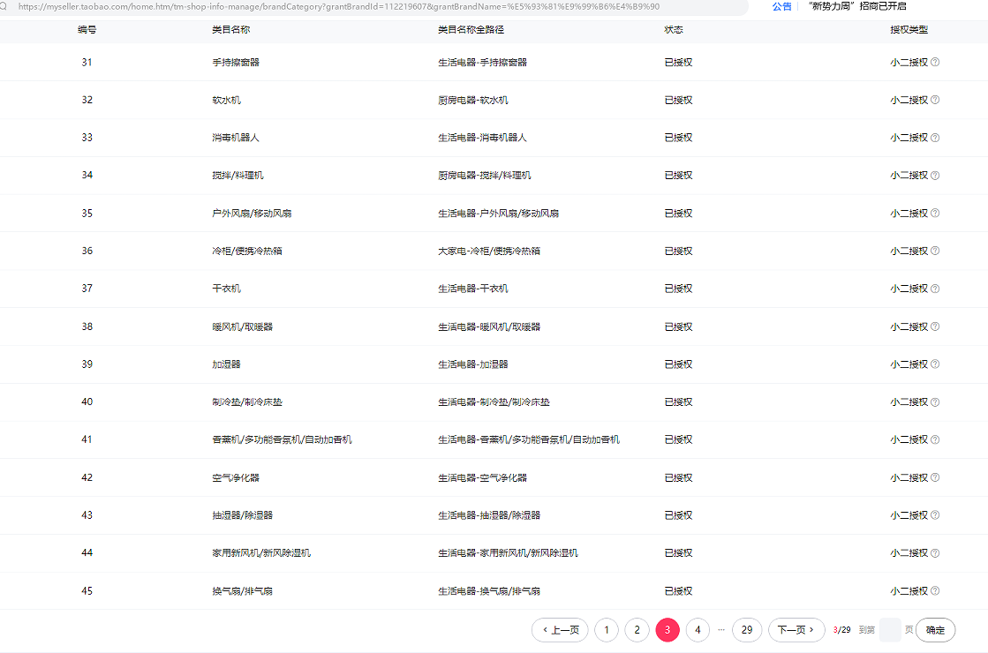Go to next page with 下一页

(796, 630)
